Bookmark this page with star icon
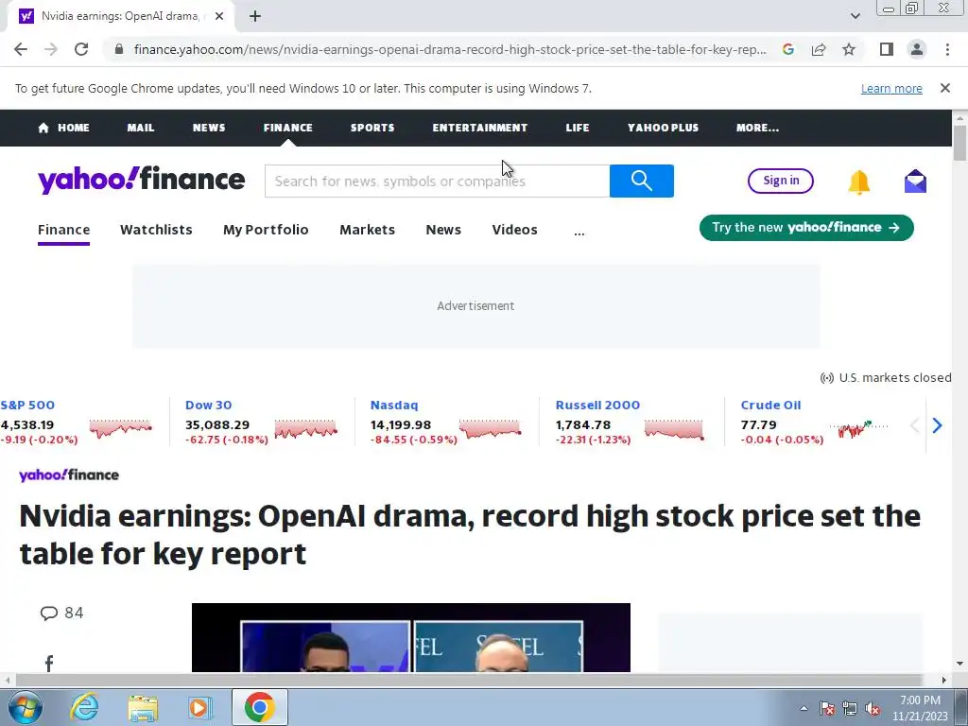 (x=849, y=49)
